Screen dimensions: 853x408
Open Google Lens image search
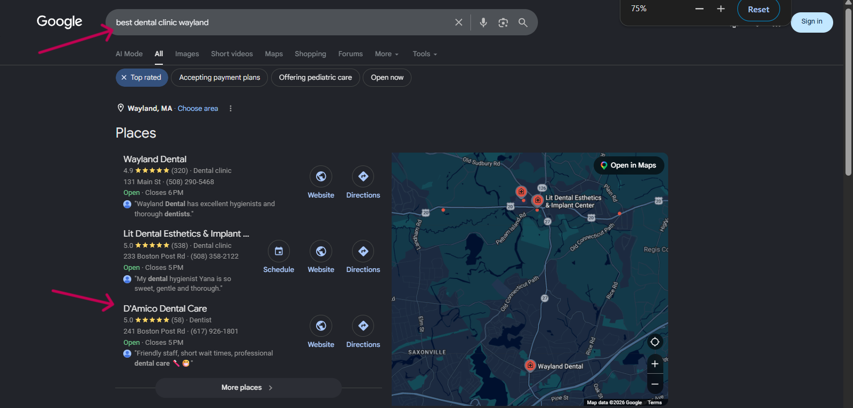(x=503, y=22)
